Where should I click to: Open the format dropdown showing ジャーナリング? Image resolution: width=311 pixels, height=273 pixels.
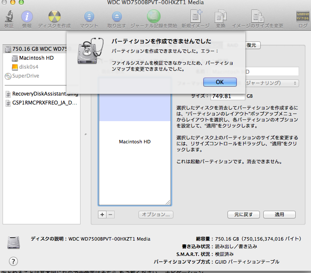tap(273, 83)
